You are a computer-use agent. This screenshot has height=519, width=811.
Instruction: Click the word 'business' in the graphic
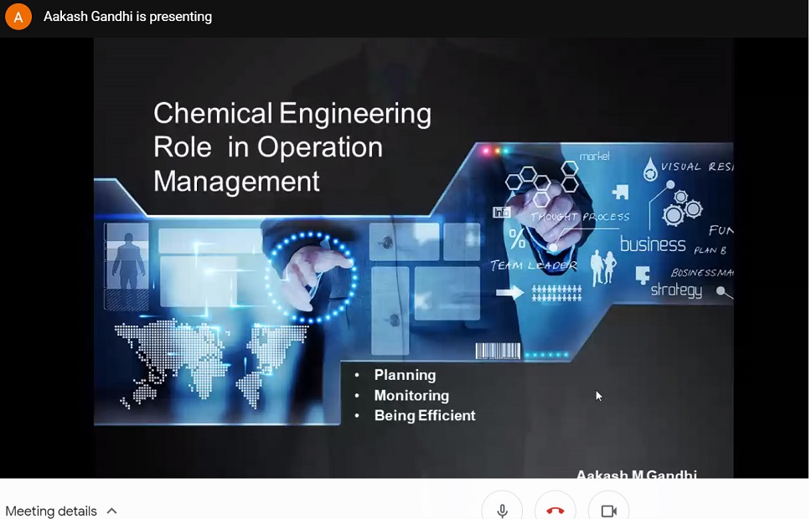click(x=653, y=244)
